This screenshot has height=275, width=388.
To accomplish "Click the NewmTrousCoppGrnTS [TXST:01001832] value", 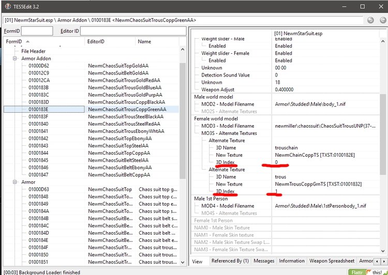I will pyautogui.click(x=318, y=184).
